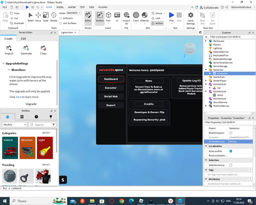This screenshot has width=256, height=205.
Task: Uncheck the AutoLocalize property checkbox
Action: click(231, 151)
